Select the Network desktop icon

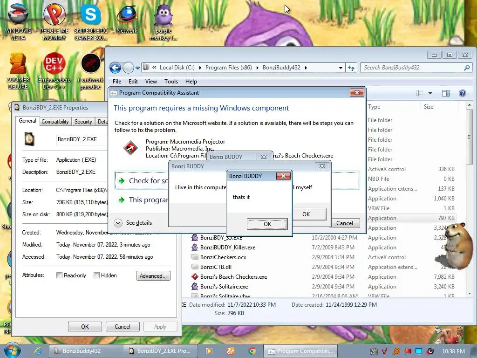pyautogui.click(x=127, y=19)
